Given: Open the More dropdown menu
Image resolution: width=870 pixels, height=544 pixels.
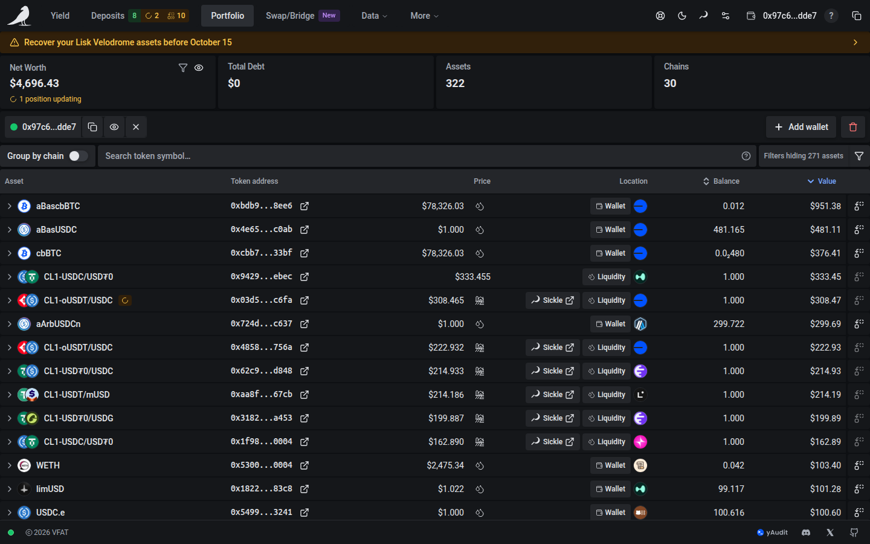Looking at the screenshot, I should coord(424,16).
